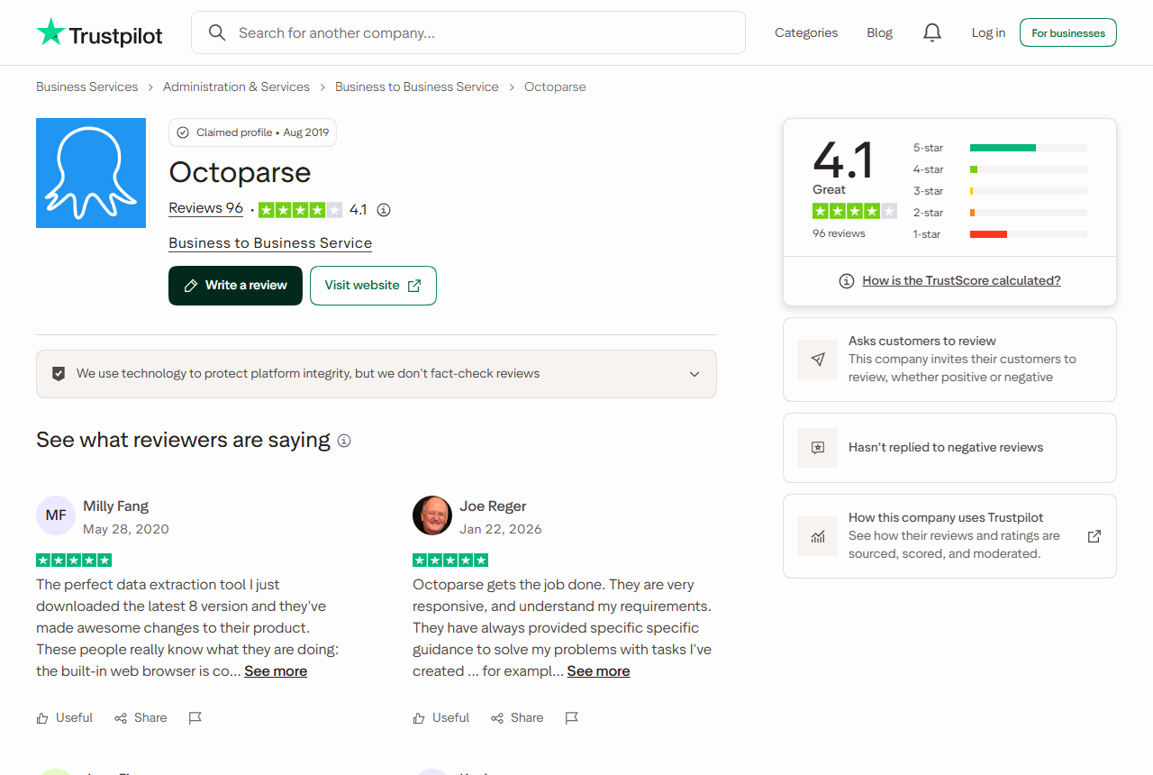This screenshot has width=1153, height=775.
Task: Open external link icon in Trustpilot usage card
Action: coord(1094,536)
